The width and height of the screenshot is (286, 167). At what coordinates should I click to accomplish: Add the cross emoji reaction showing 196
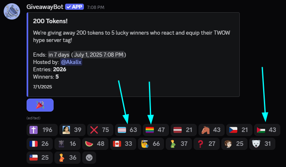click(42, 130)
